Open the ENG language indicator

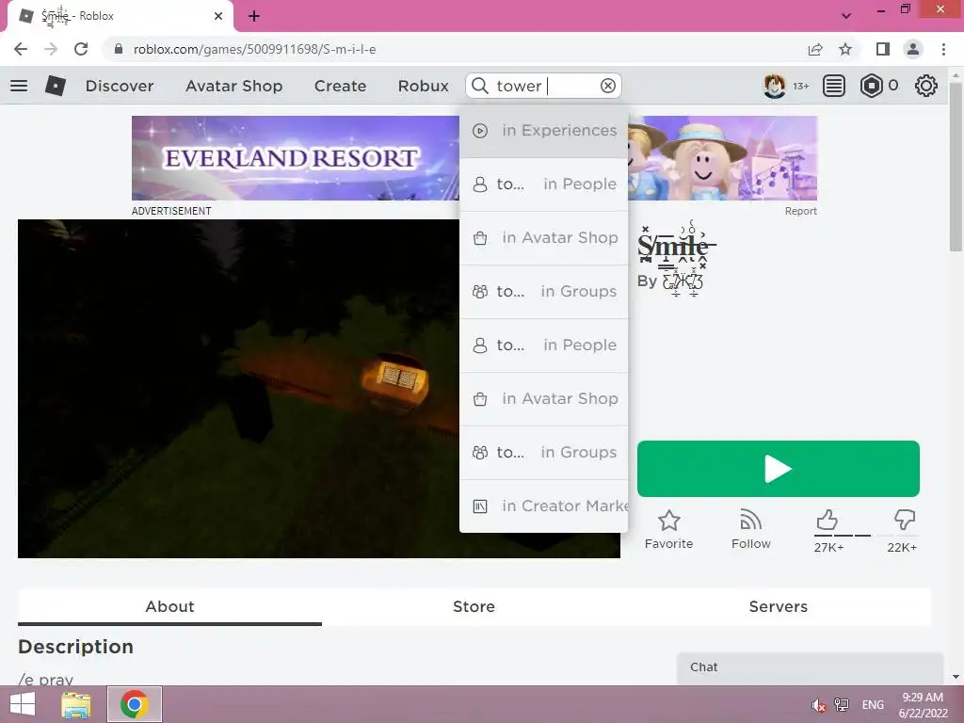click(x=873, y=705)
